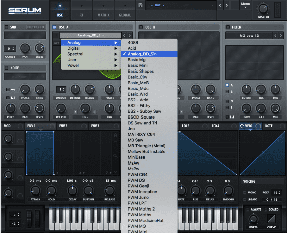Screen dimensions: 287x233
Task: Select next OSC A wavetable arrow
Action: pyautogui.click(x=130, y=35)
